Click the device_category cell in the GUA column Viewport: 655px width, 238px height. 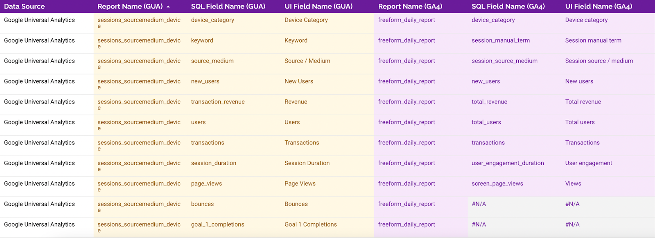[212, 20]
